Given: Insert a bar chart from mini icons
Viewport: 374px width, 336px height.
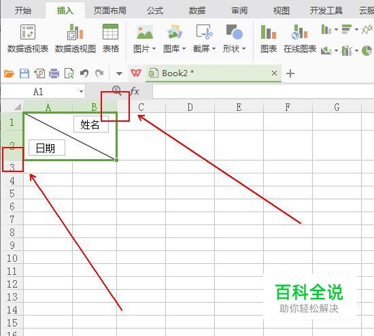Looking at the screenshot, I should (x=346, y=30).
